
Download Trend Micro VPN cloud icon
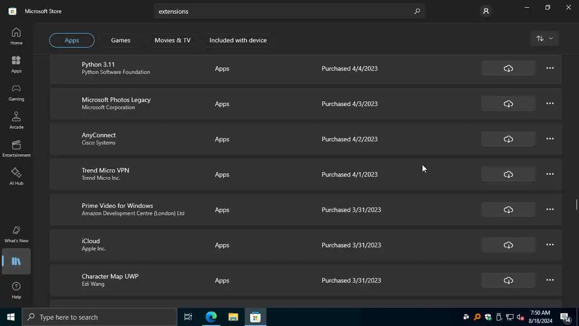[x=508, y=174]
